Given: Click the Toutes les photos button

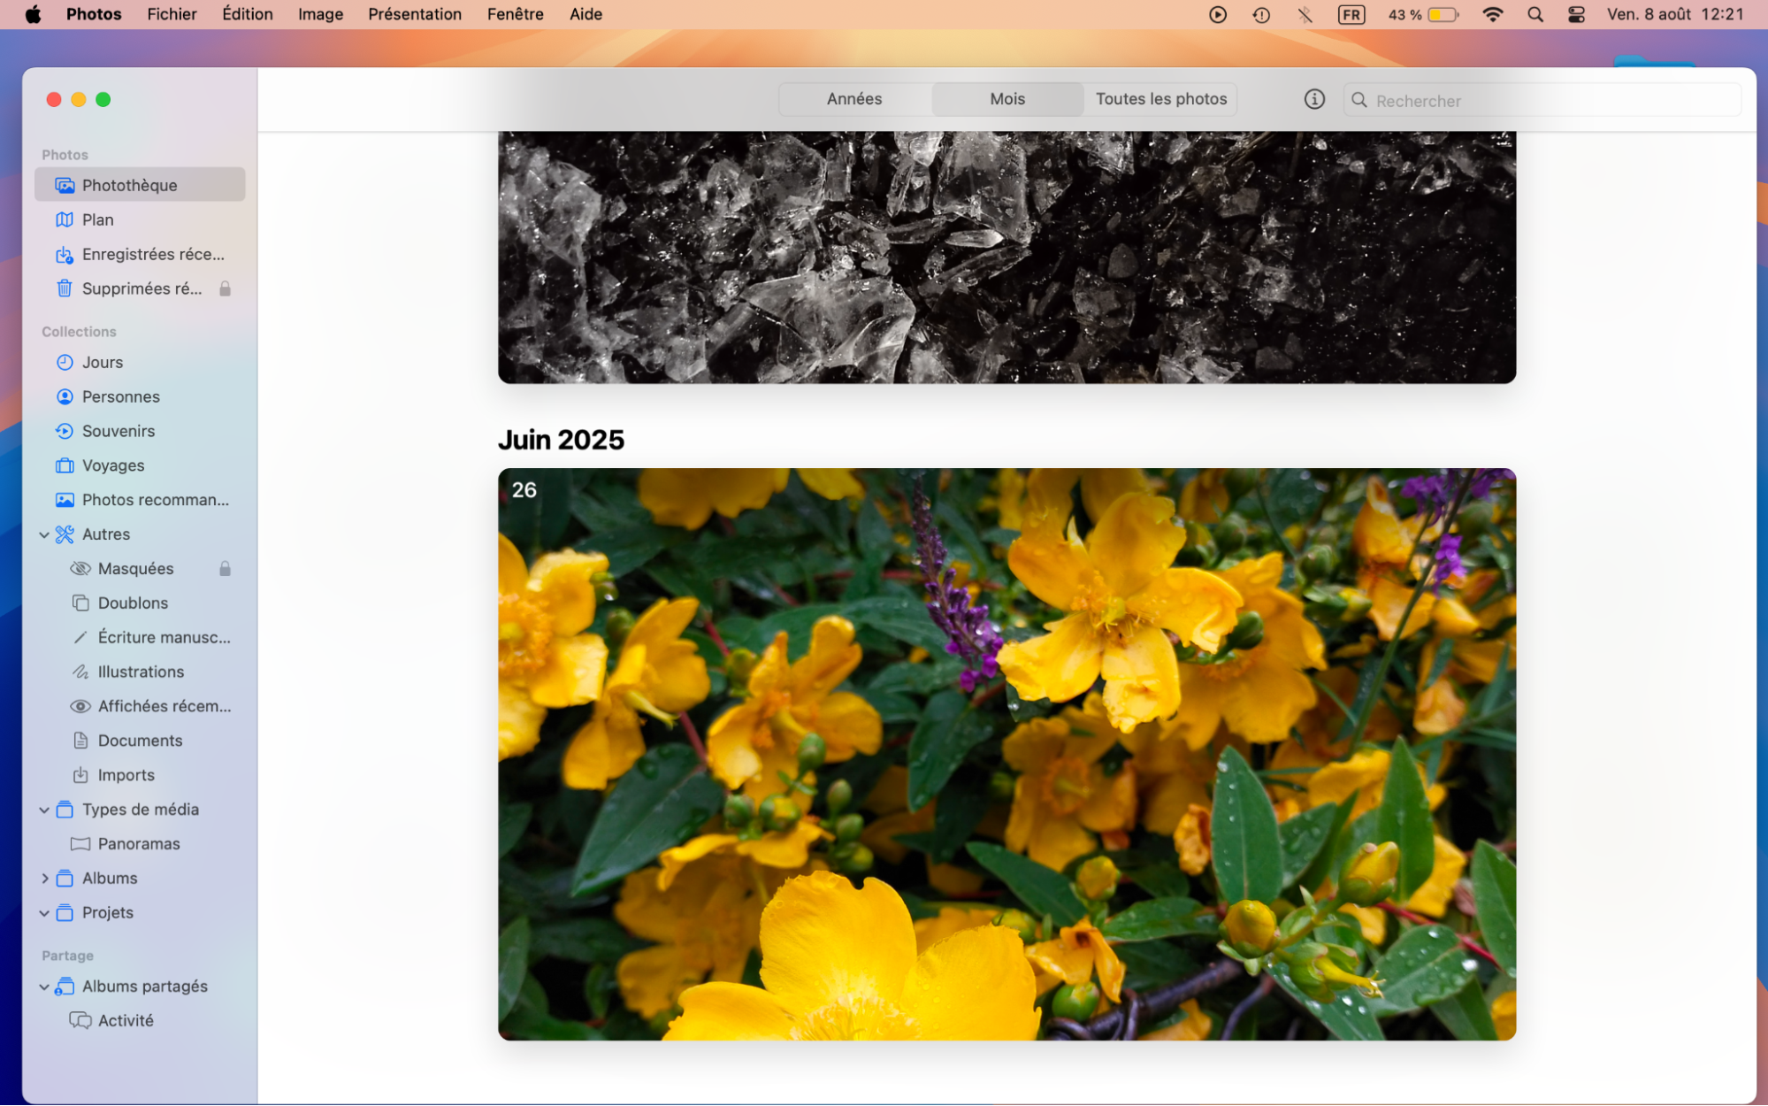Looking at the screenshot, I should tap(1160, 99).
